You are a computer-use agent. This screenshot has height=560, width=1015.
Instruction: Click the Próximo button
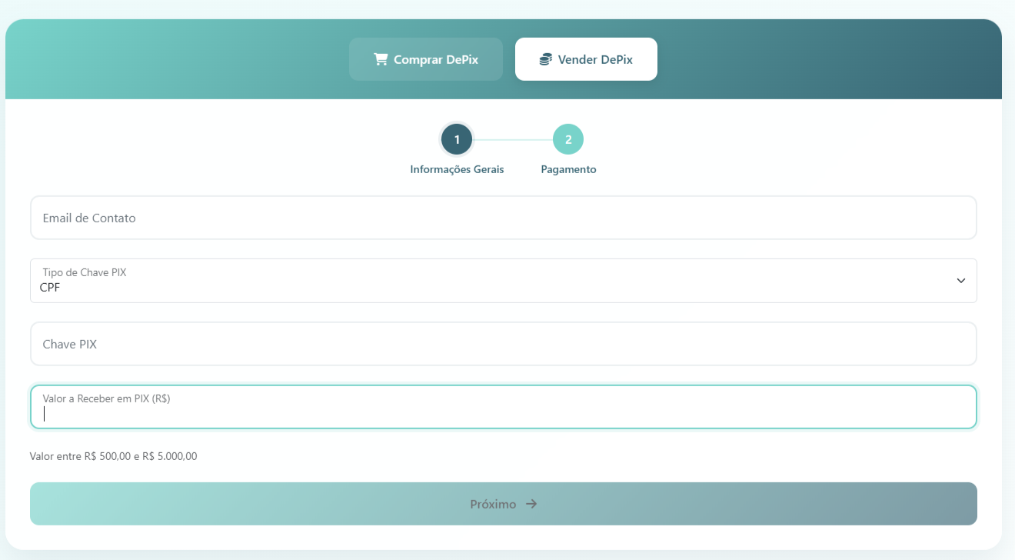(x=504, y=504)
